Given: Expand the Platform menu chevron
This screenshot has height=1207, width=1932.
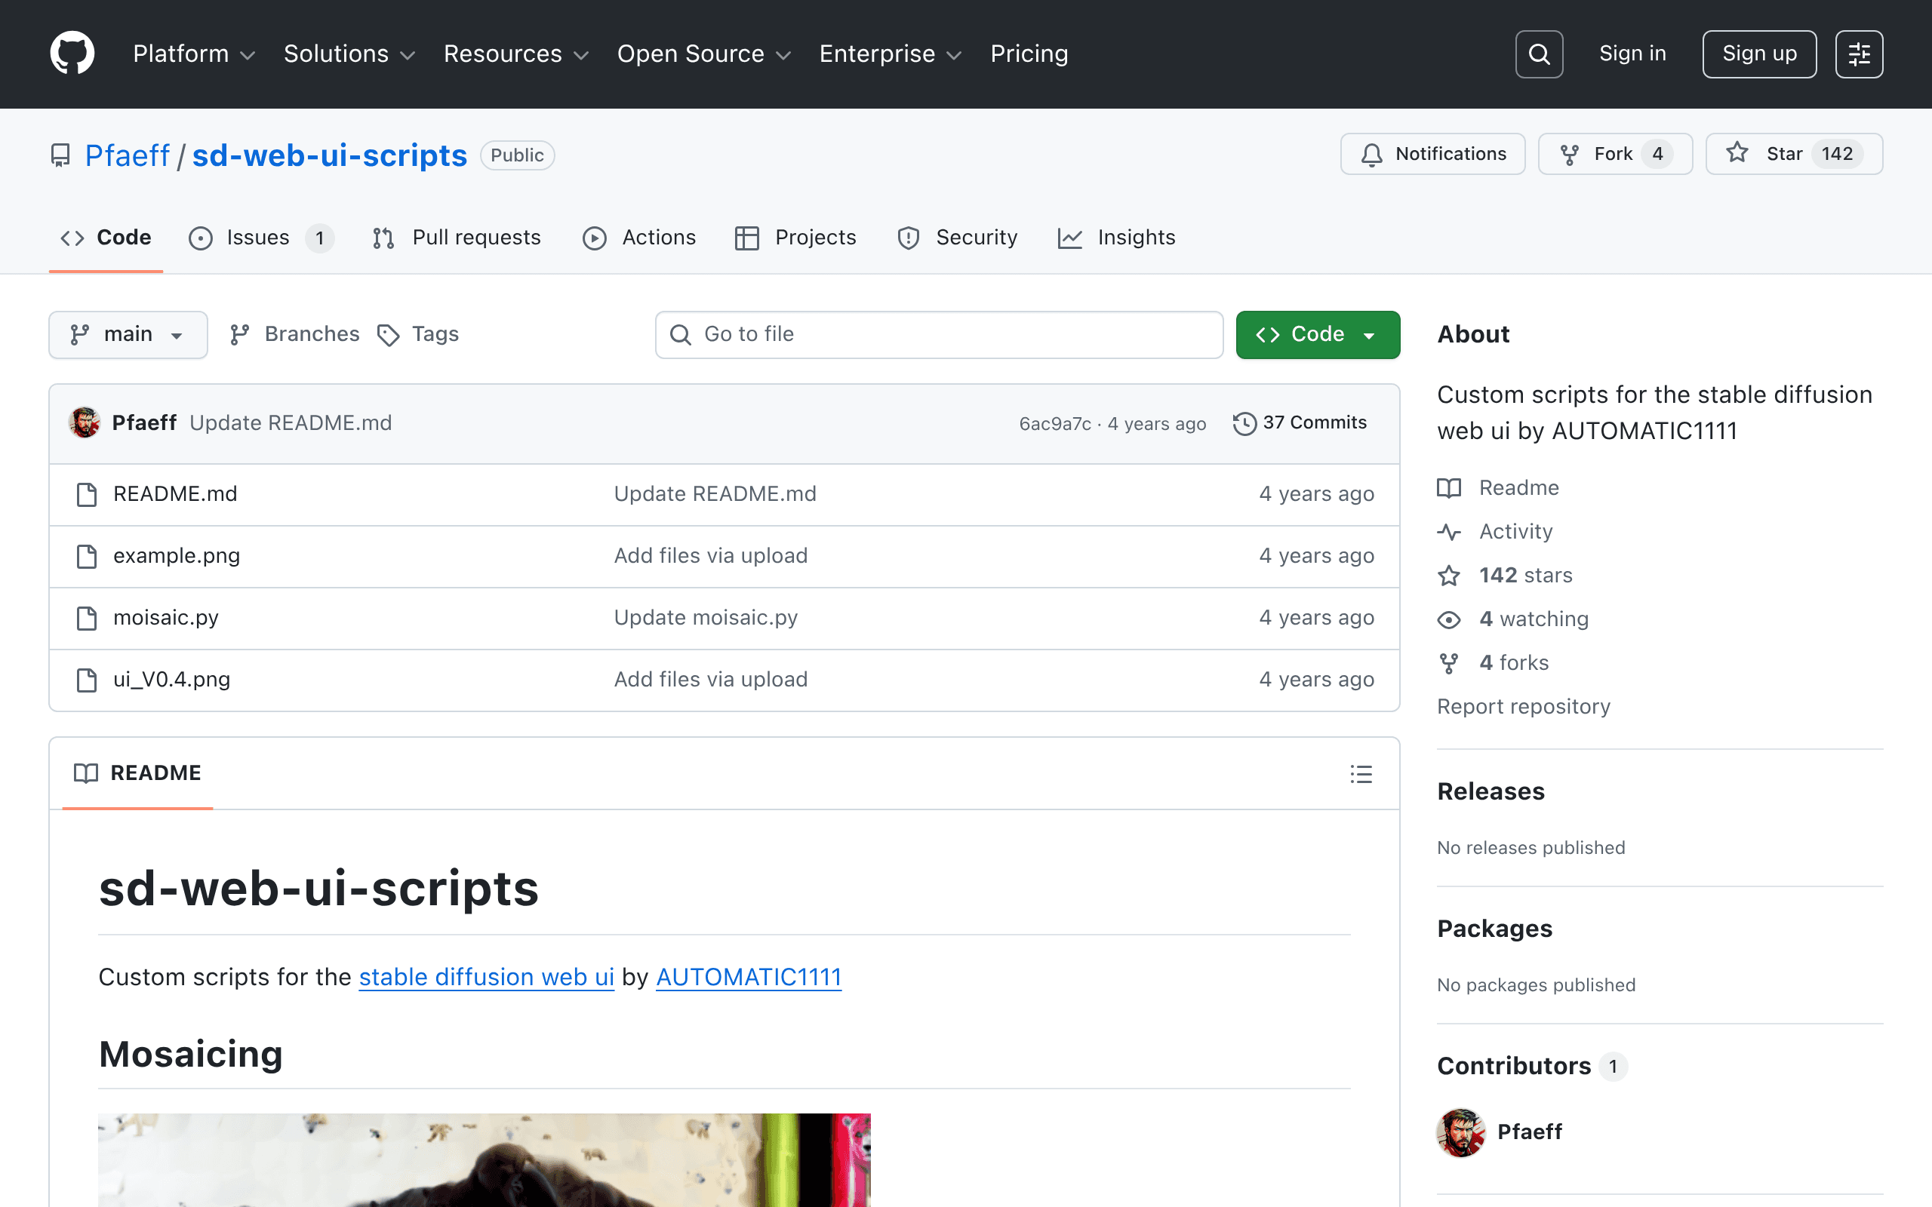Looking at the screenshot, I should [x=248, y=55].
